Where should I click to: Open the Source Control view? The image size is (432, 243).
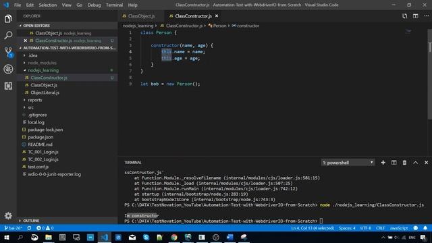(9, 52)
